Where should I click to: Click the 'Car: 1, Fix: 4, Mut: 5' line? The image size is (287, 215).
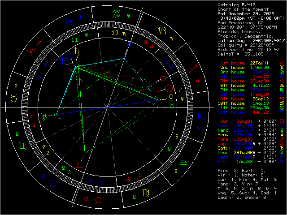247,180
